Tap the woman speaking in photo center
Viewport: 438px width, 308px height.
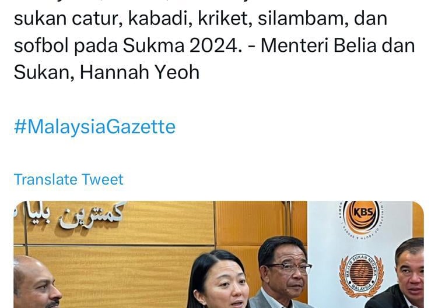coord(219,280)
